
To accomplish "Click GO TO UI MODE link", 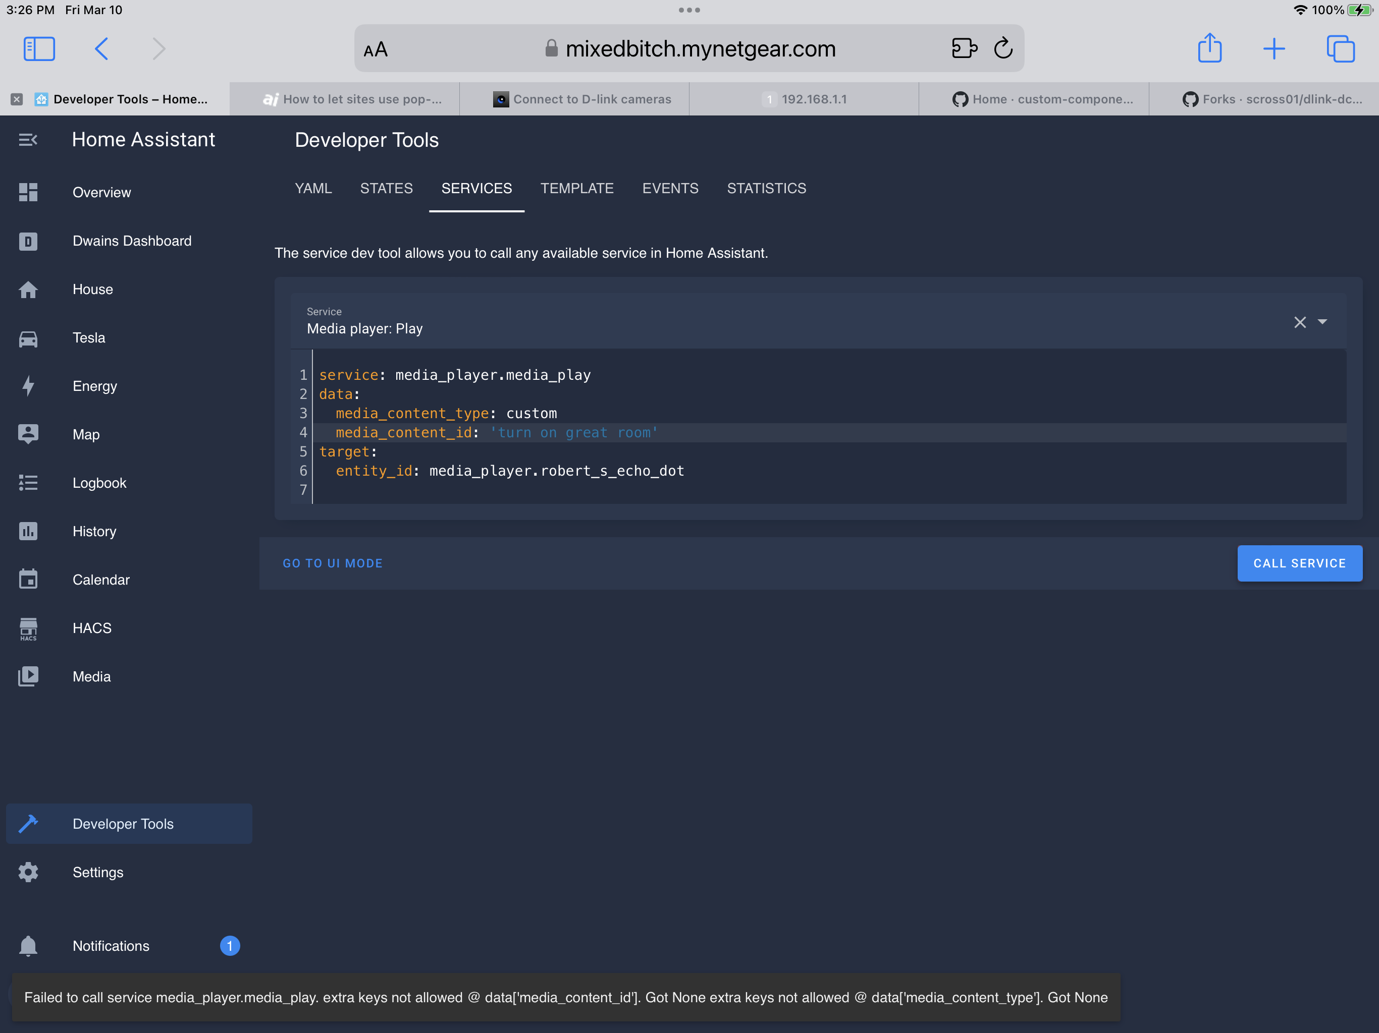I will point(332,562).
